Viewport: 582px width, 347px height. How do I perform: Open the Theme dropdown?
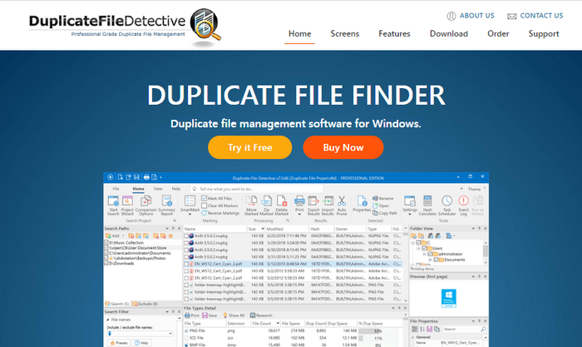click(x=476, y=189)
